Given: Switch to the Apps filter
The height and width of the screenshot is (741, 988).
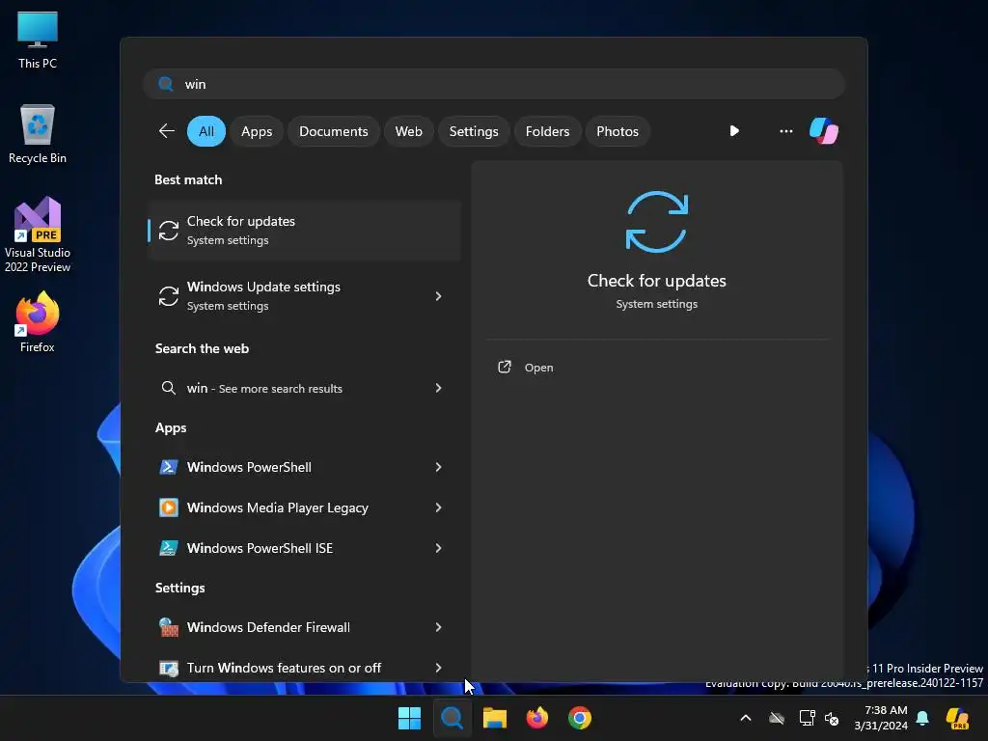Looking at the screenshot, I should point(257,131).
